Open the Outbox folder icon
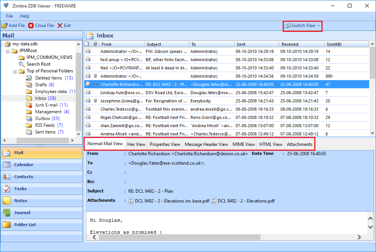This screenshot has width=376, height=252. (29, 118)
